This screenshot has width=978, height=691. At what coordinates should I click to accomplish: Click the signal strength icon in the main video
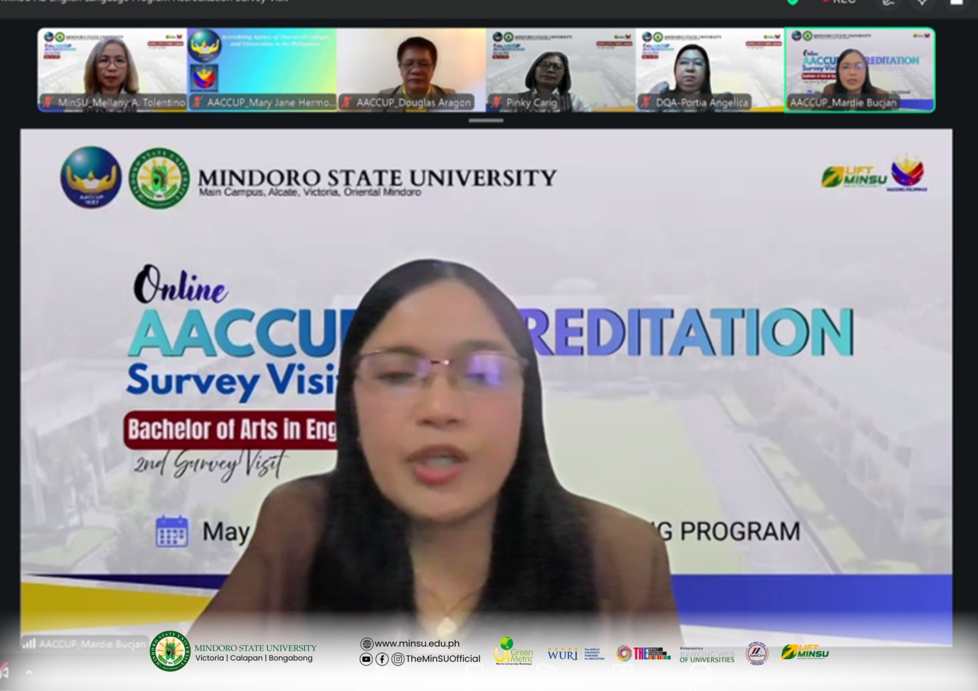click(x=29, y=644)
